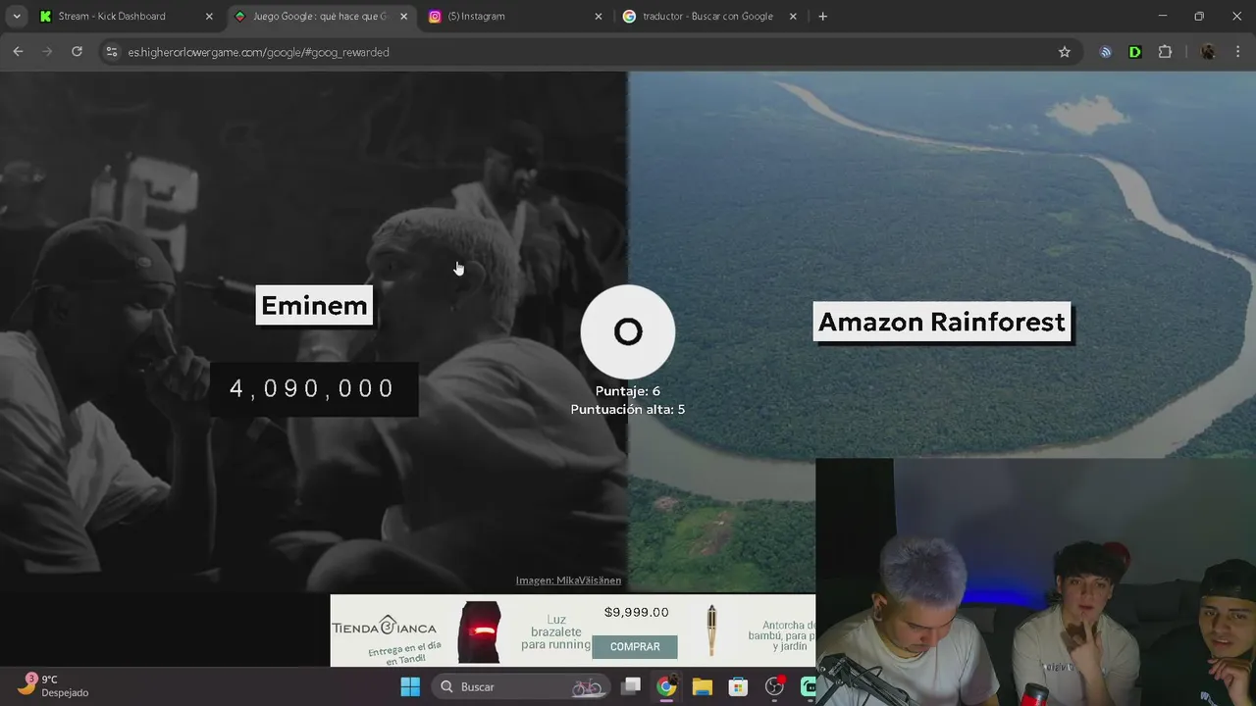The height and width of the screenshot is (706, 1256).
Task: Select the Juego Google higher lower tab
Action: click(321, 16)
